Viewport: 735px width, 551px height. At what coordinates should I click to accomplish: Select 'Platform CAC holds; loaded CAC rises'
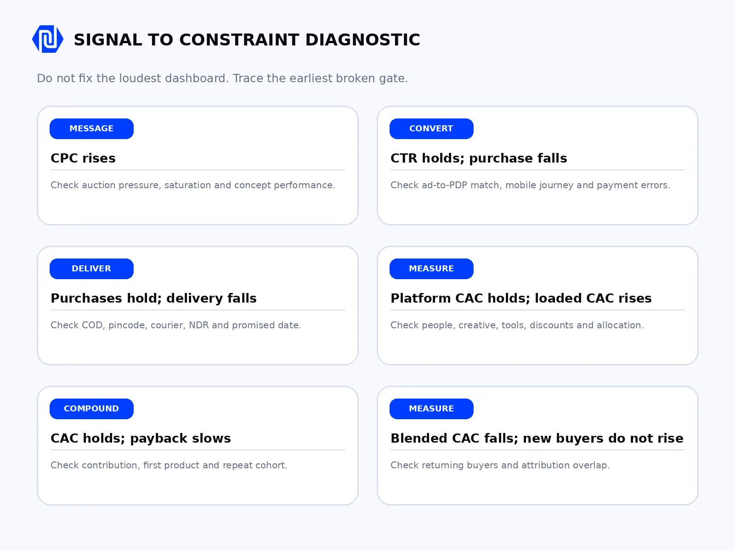pyautogui.click(x=521, y=298)
